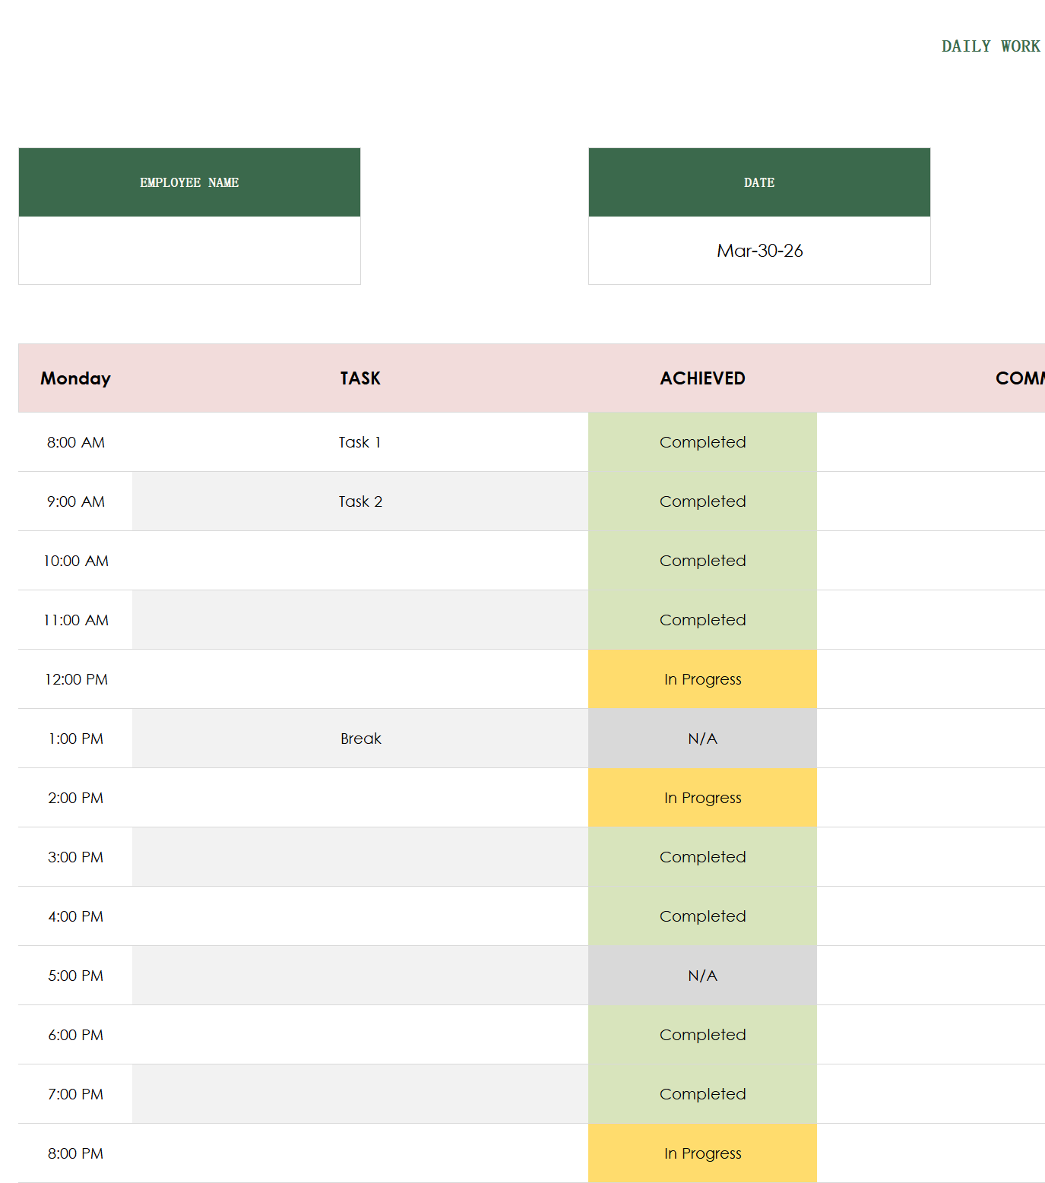The height and width of the screenshot is (1183, 1045).
Task: Select the empty employee name input cell
Action: pyautogui.click(x=189, y=251)
